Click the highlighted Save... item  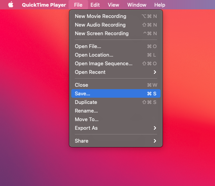coord(116,93)
